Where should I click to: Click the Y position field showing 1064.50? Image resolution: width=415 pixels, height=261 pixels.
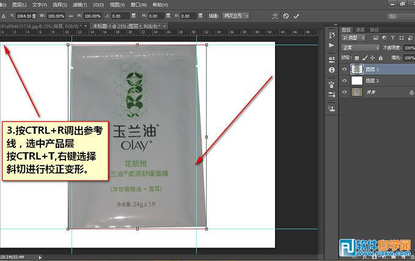tap(26, 16)
